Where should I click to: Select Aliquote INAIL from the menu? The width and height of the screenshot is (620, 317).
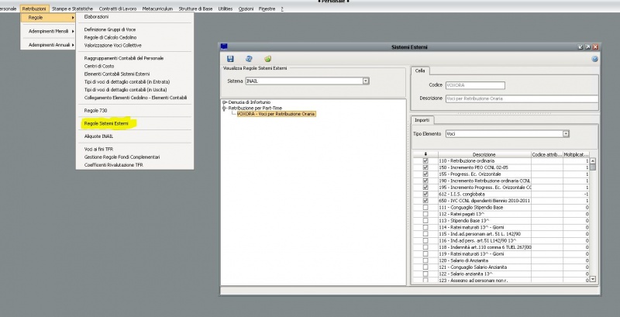click(98, 136)
